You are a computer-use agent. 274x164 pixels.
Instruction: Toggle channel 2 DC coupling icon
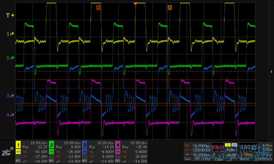pos(51,152)
